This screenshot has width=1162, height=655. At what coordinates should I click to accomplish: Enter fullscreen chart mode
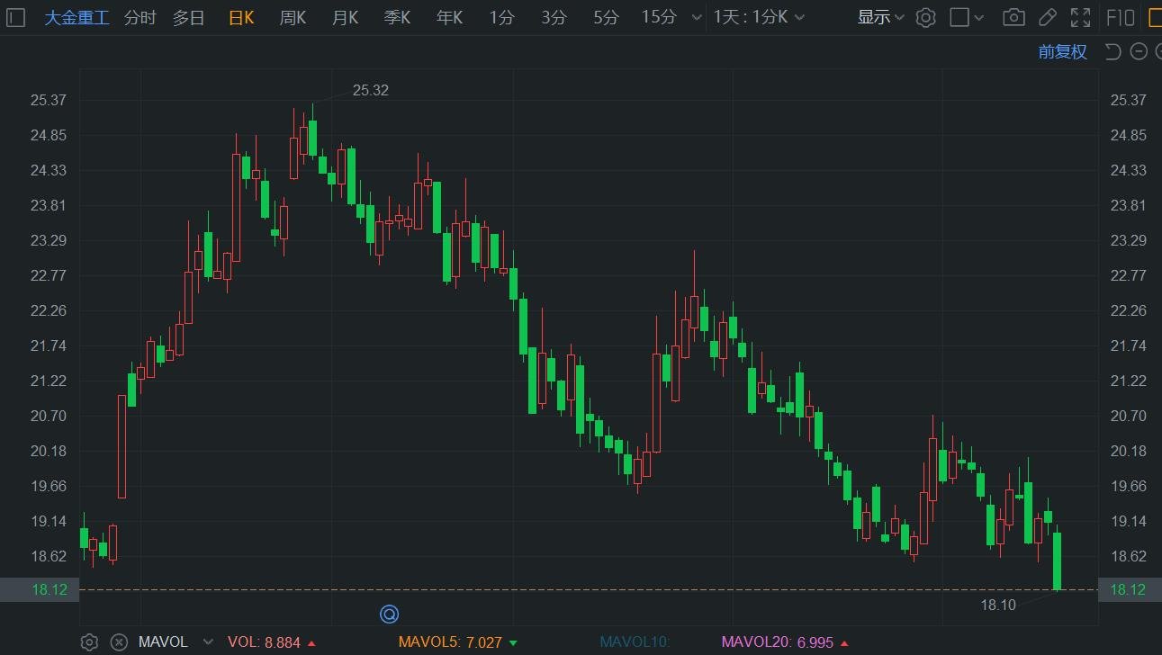pyautogui.click(x=1081, y=17)
